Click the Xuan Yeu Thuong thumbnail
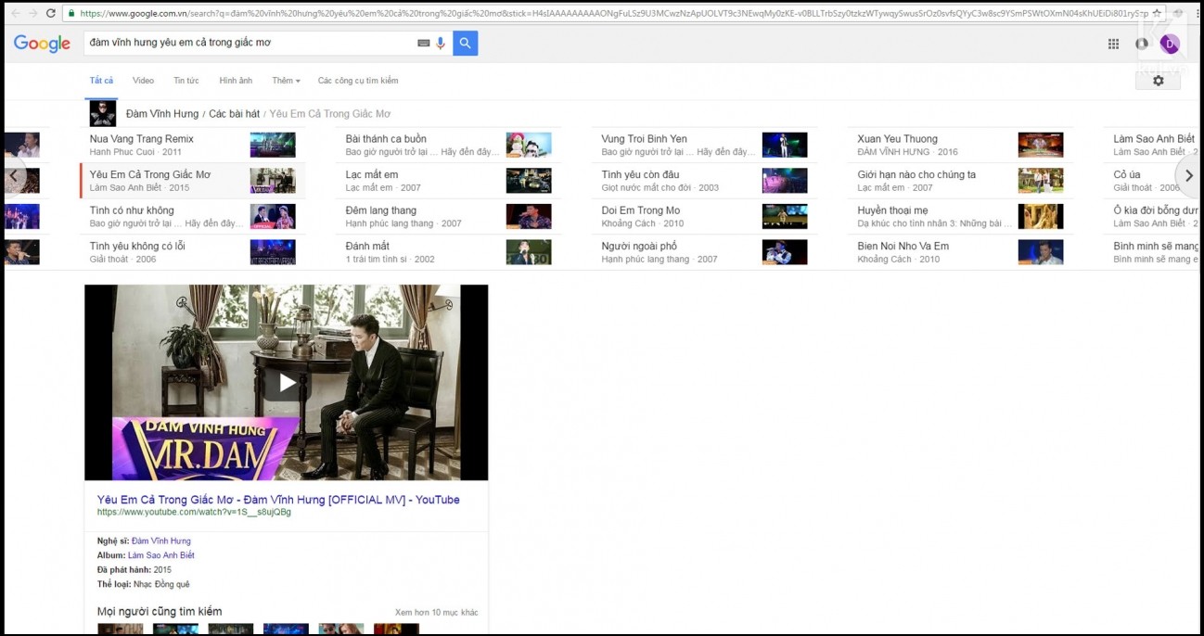1204x636 pixels. click(1041, 145)
